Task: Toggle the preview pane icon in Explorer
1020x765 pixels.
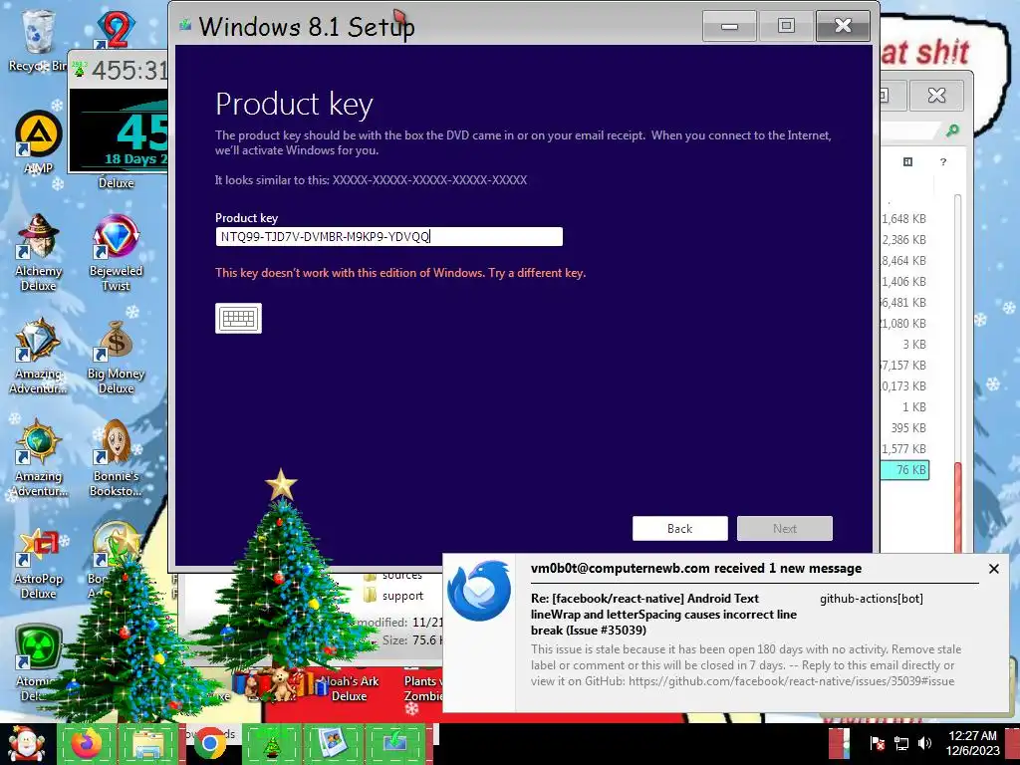Action: pyautogui.click(x=907, y=162)
